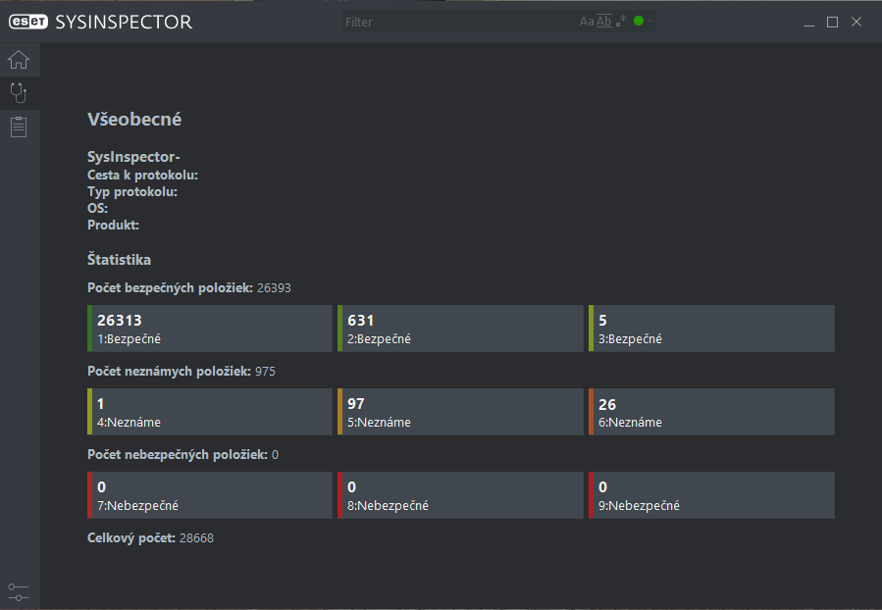Close the SysInspector window
The image size is (882, 610).
pos(856,22)
